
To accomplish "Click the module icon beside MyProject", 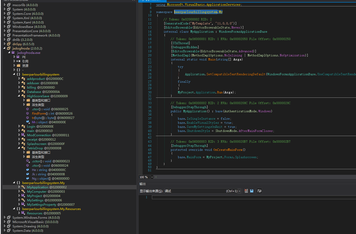I will [x=23, y=196].
